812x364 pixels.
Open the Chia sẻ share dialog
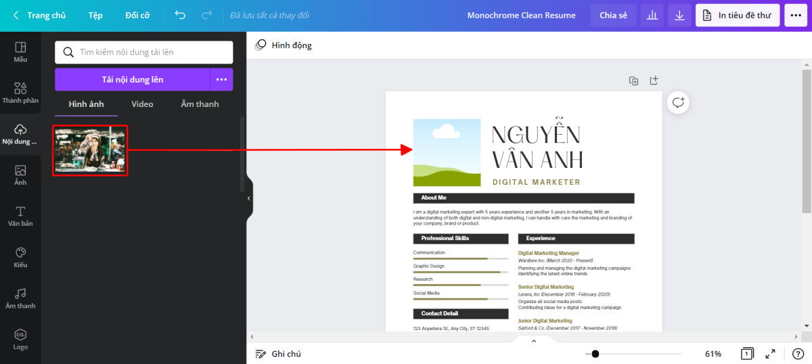click(x=613, y=15)
